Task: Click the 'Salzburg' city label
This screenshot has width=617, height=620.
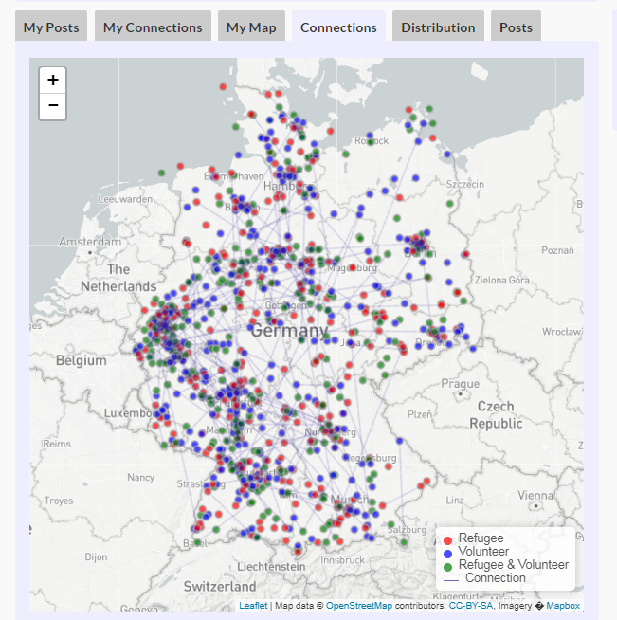Action: (x=407, y=530)
